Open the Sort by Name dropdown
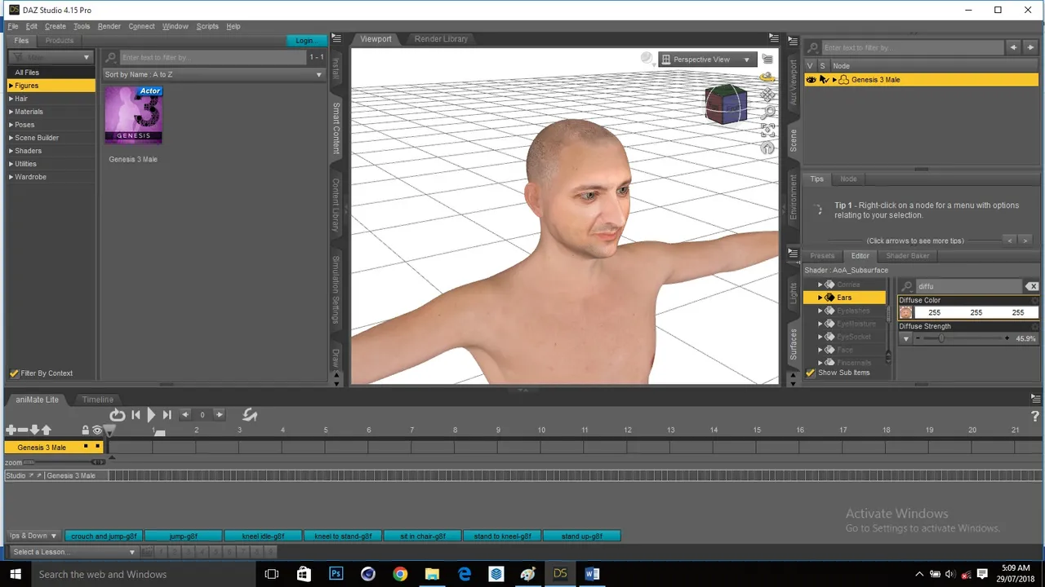Image resolution: width=1045 pixels, height=587 pixels. pos(214,74)
